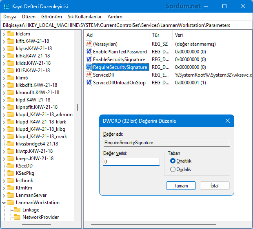Open the Yardım menu
253x229 pixels.
point(115,17)
